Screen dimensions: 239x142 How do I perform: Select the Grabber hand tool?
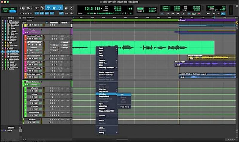coord(59,8)
